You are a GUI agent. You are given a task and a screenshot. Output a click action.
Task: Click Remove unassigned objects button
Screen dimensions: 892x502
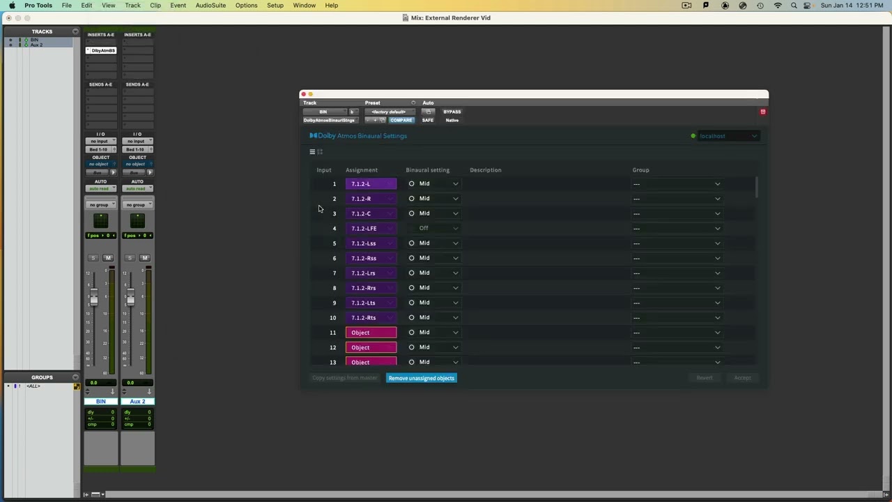422,378
